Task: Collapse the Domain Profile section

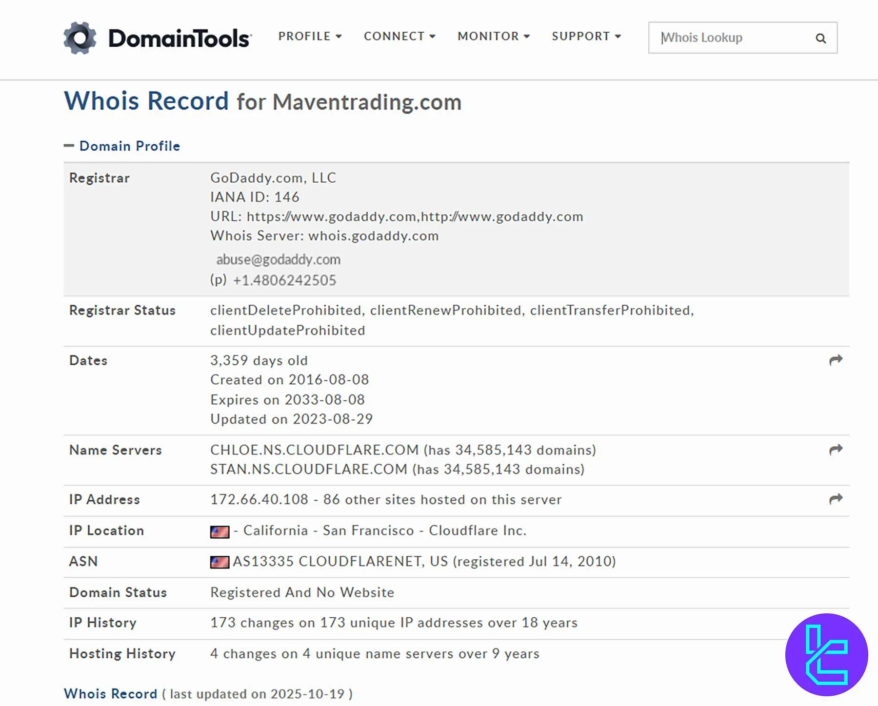Action: pos(70,145)
